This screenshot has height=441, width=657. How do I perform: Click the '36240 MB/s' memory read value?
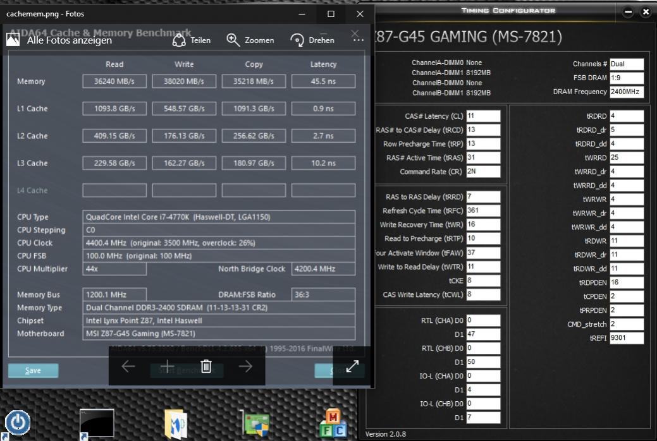coord(114,82)
